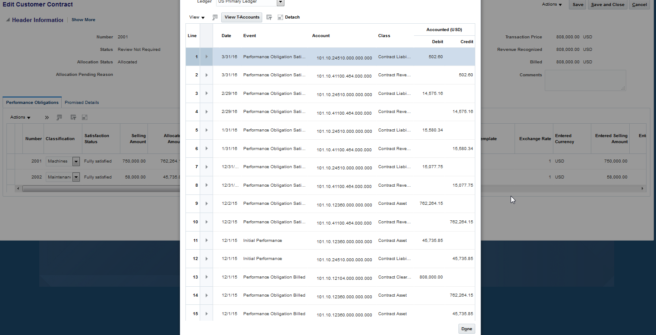The height and width of the screenshot is (335, 656).
Task: Click the Satisfaction Status column header
Action: 97,139
